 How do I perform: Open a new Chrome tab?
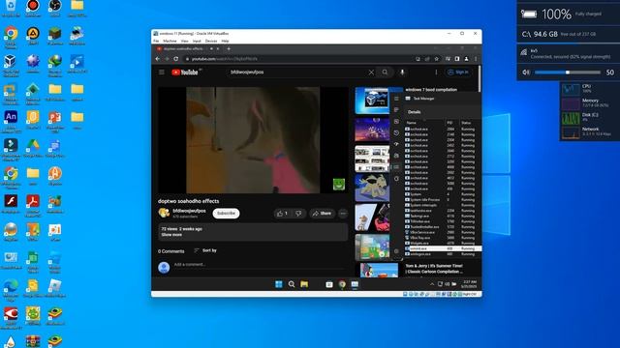tap(229, 48)
